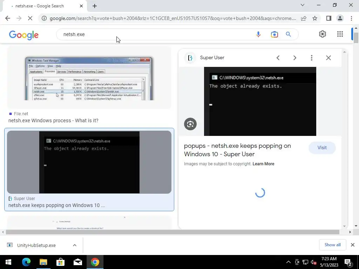Click the forward navigation arrow
This screenshot has height=269, width=359.
[x=19, y=18]
